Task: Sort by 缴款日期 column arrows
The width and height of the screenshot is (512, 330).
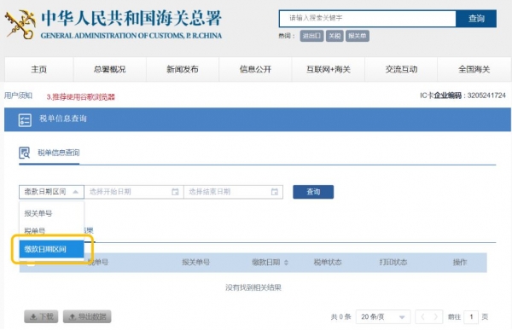Action: pyautogui.click(x=286, y=262)
